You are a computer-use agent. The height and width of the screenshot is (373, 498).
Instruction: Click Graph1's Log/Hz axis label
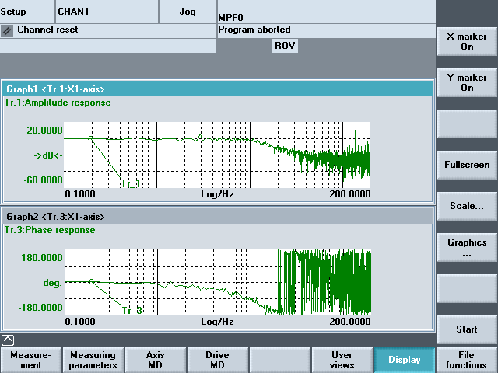tap(217, 194)
